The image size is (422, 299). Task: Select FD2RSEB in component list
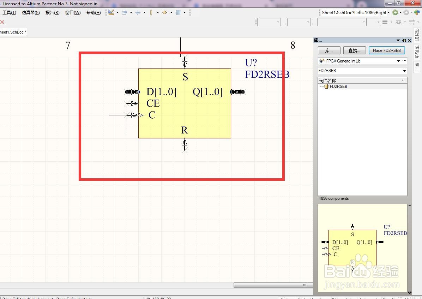click(x=338, y=86)
